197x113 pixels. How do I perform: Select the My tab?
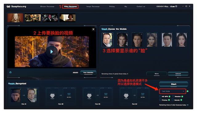point(126,6)
